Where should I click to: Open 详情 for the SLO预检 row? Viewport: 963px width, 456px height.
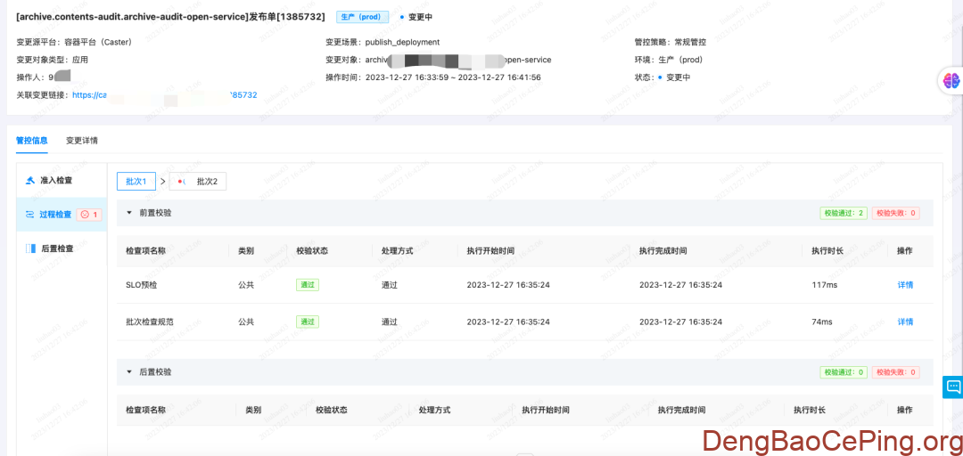coord(905,285)
